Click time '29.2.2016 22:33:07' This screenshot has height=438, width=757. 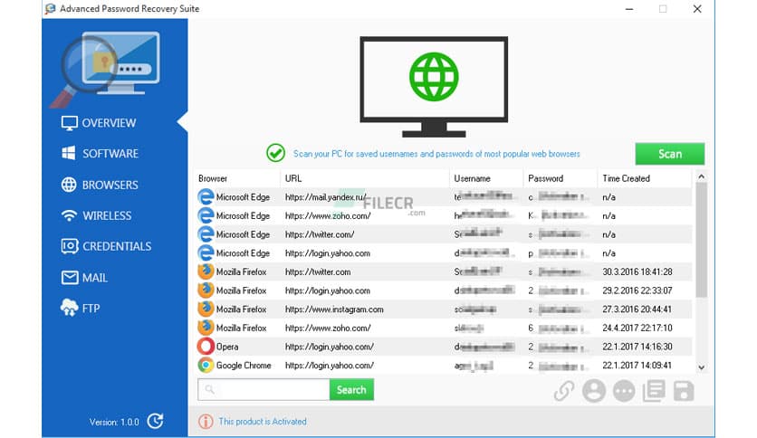click(x=637, y=290)
